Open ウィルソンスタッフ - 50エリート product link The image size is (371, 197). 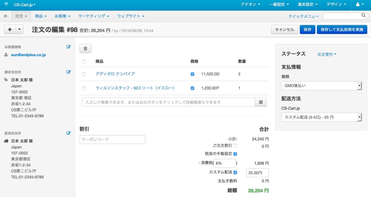pos(135,88)
